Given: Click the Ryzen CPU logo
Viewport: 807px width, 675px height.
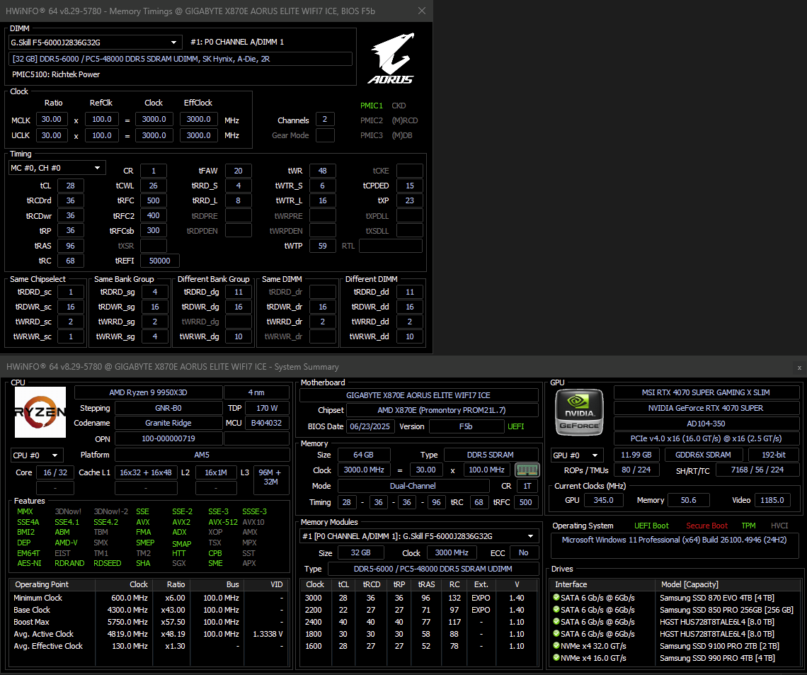Looking at the screenshot, I should [40, 412].
